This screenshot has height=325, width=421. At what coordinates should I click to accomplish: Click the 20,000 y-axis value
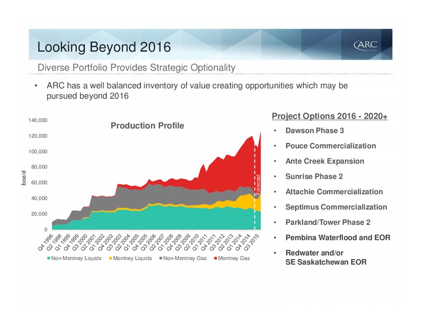click(x=39, y=214)
